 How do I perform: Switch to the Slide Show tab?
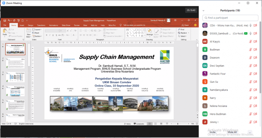(x=66, y=25)
